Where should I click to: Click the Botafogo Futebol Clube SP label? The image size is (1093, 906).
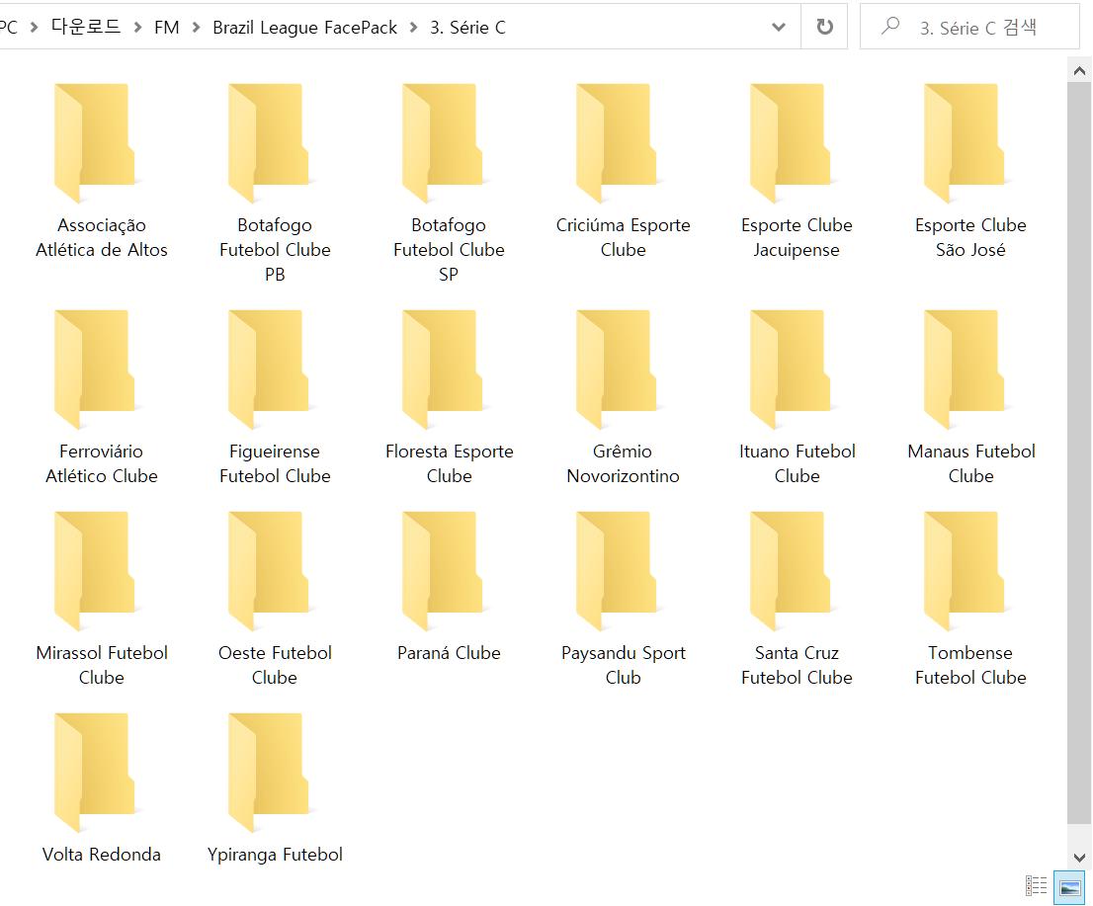[x=449, y=249]
